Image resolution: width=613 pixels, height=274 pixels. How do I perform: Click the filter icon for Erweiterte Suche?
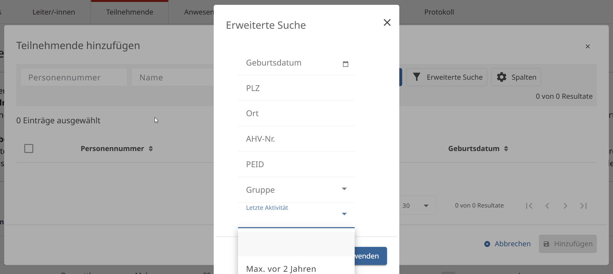click(x=417, y=77)
